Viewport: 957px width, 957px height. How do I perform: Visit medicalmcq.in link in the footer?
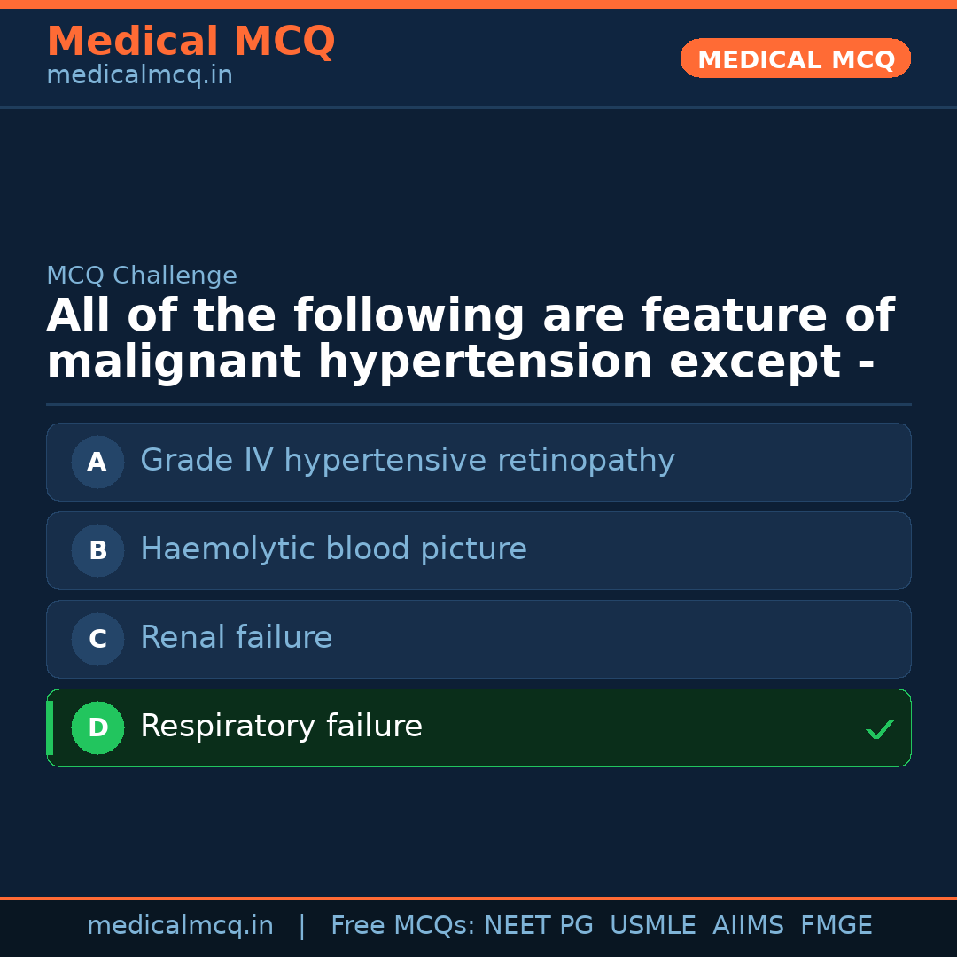click(x=181, y=925)
